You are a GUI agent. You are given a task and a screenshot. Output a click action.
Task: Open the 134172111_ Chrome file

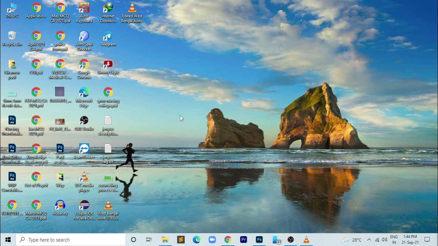point(12,208)
